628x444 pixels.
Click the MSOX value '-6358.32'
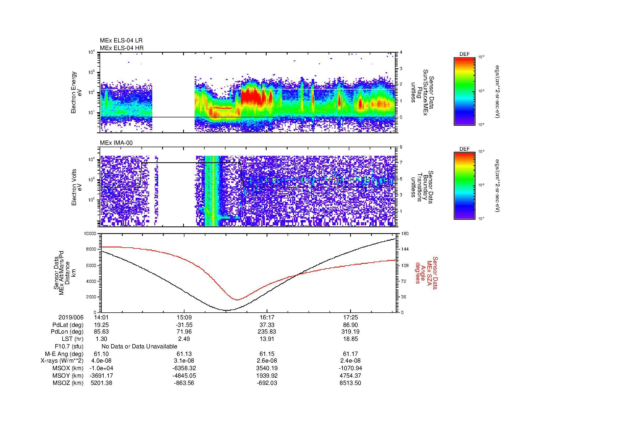click(184, 368)
